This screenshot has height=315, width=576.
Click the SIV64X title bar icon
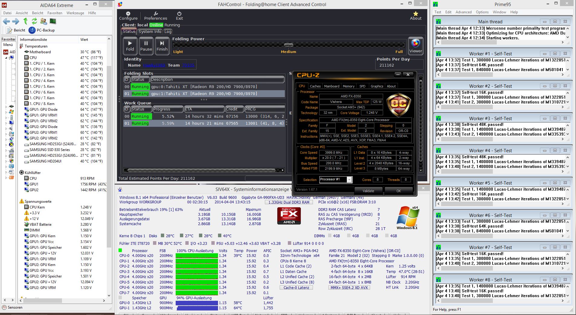[x=120, y=189]
